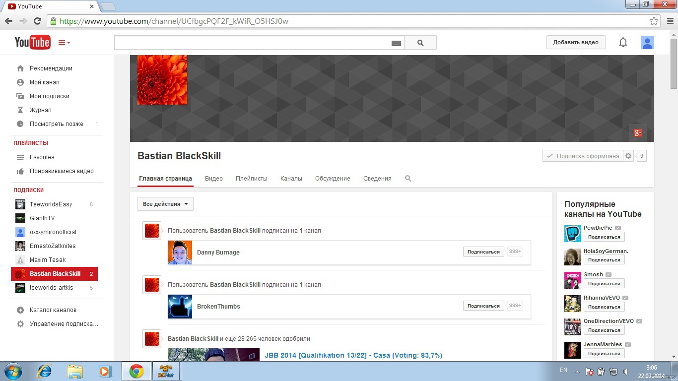The image size is (678, 381).
Task: Open GianthTV subscription
Action: (x=42, y=218)
